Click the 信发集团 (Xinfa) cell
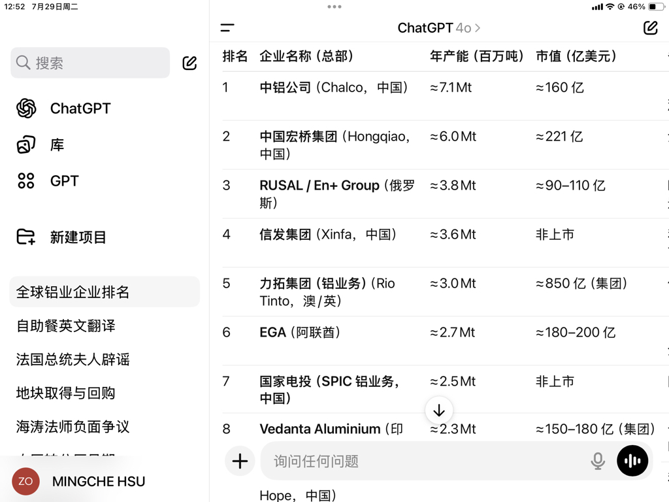The image size is (669, 502). click(328, 235)
